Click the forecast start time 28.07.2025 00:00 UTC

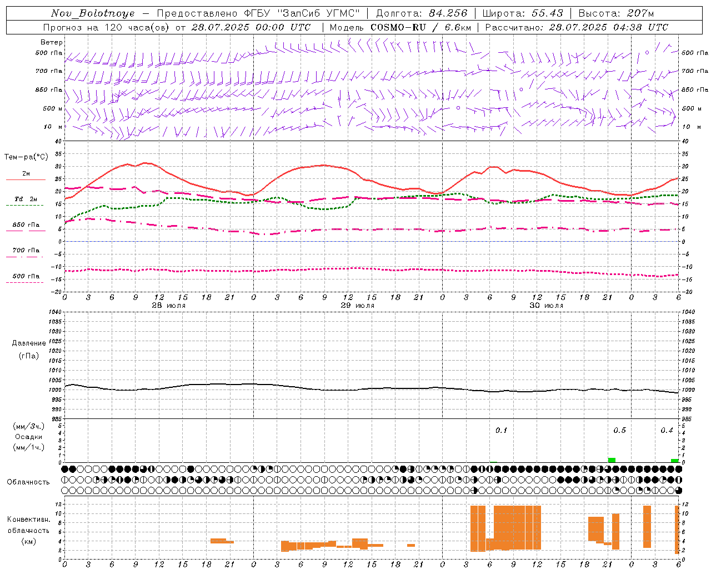251,27
